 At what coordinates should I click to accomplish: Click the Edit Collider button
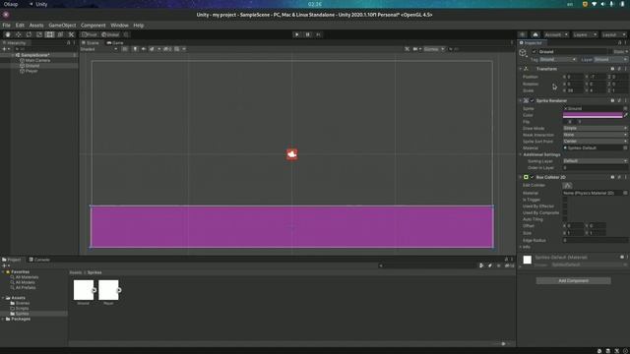point(567,186)
